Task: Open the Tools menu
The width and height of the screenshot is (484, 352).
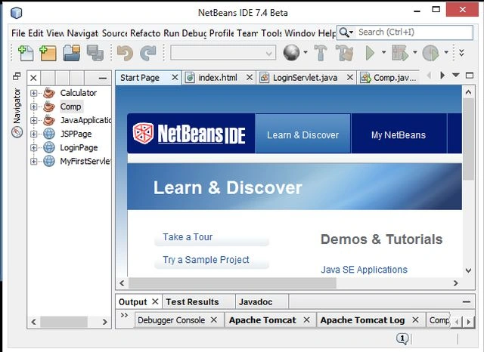Action: (x=271, y=33)
